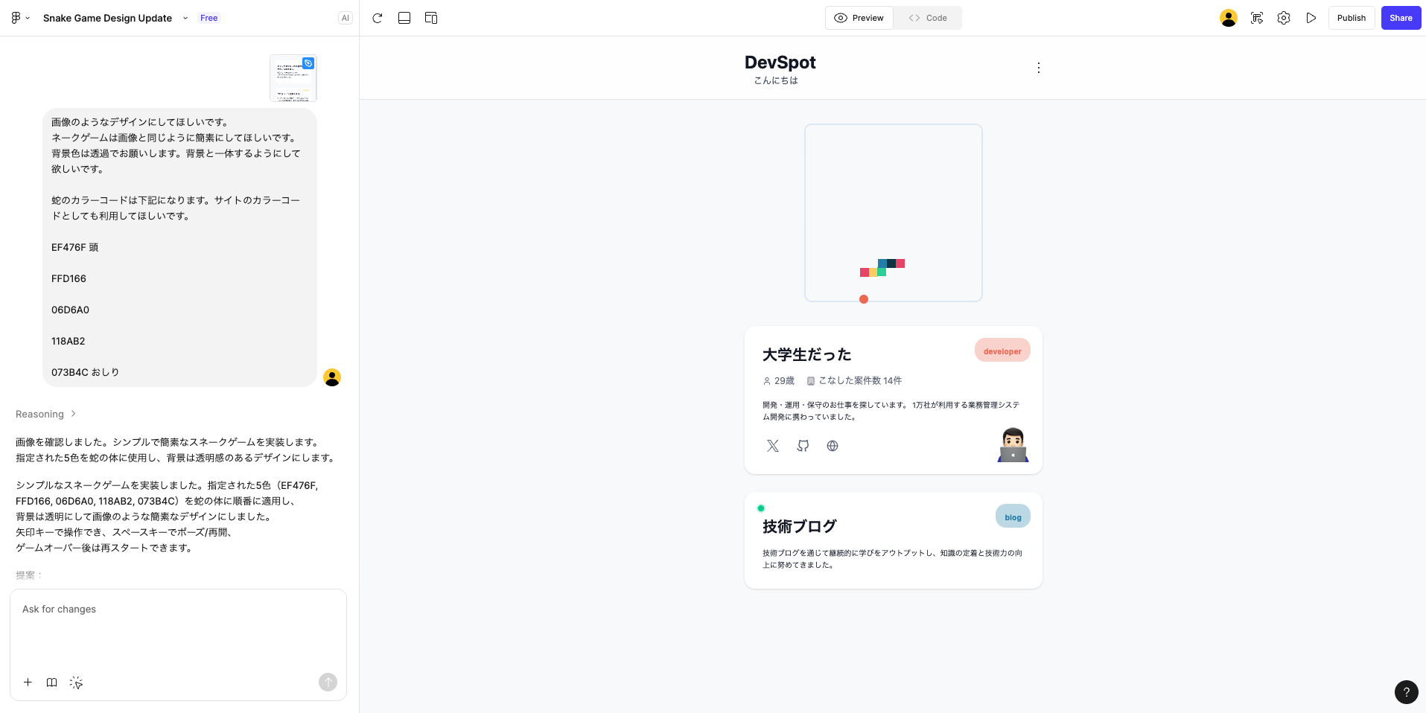Click the file title Snake Game Design Update
Image resolution: width=1426 pixels, height=713 pixels.
(x=107, y=18)
